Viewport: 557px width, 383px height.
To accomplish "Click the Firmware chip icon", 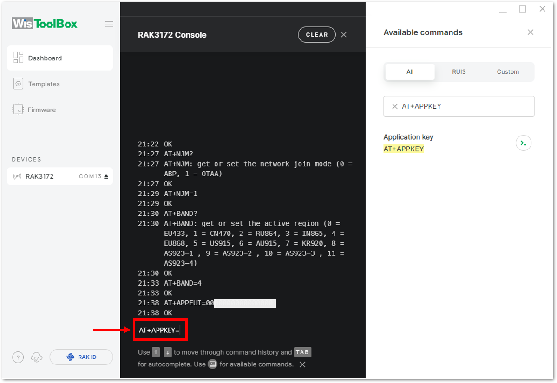I will [x=18, y=109].
